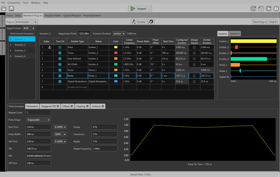280x177 pixels.
Task: Click the Open file folder icon
Action: click(4, 8)
